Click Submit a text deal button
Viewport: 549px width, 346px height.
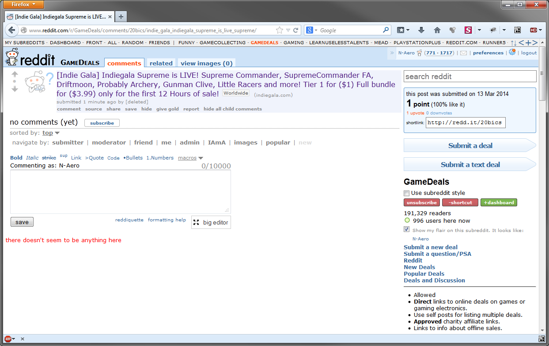coord(470,164)
